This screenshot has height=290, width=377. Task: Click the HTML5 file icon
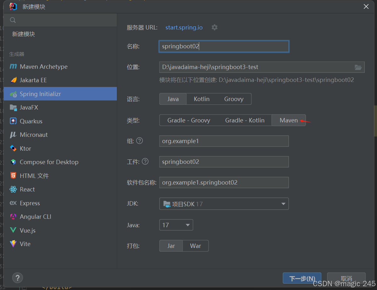click(13, 176)
